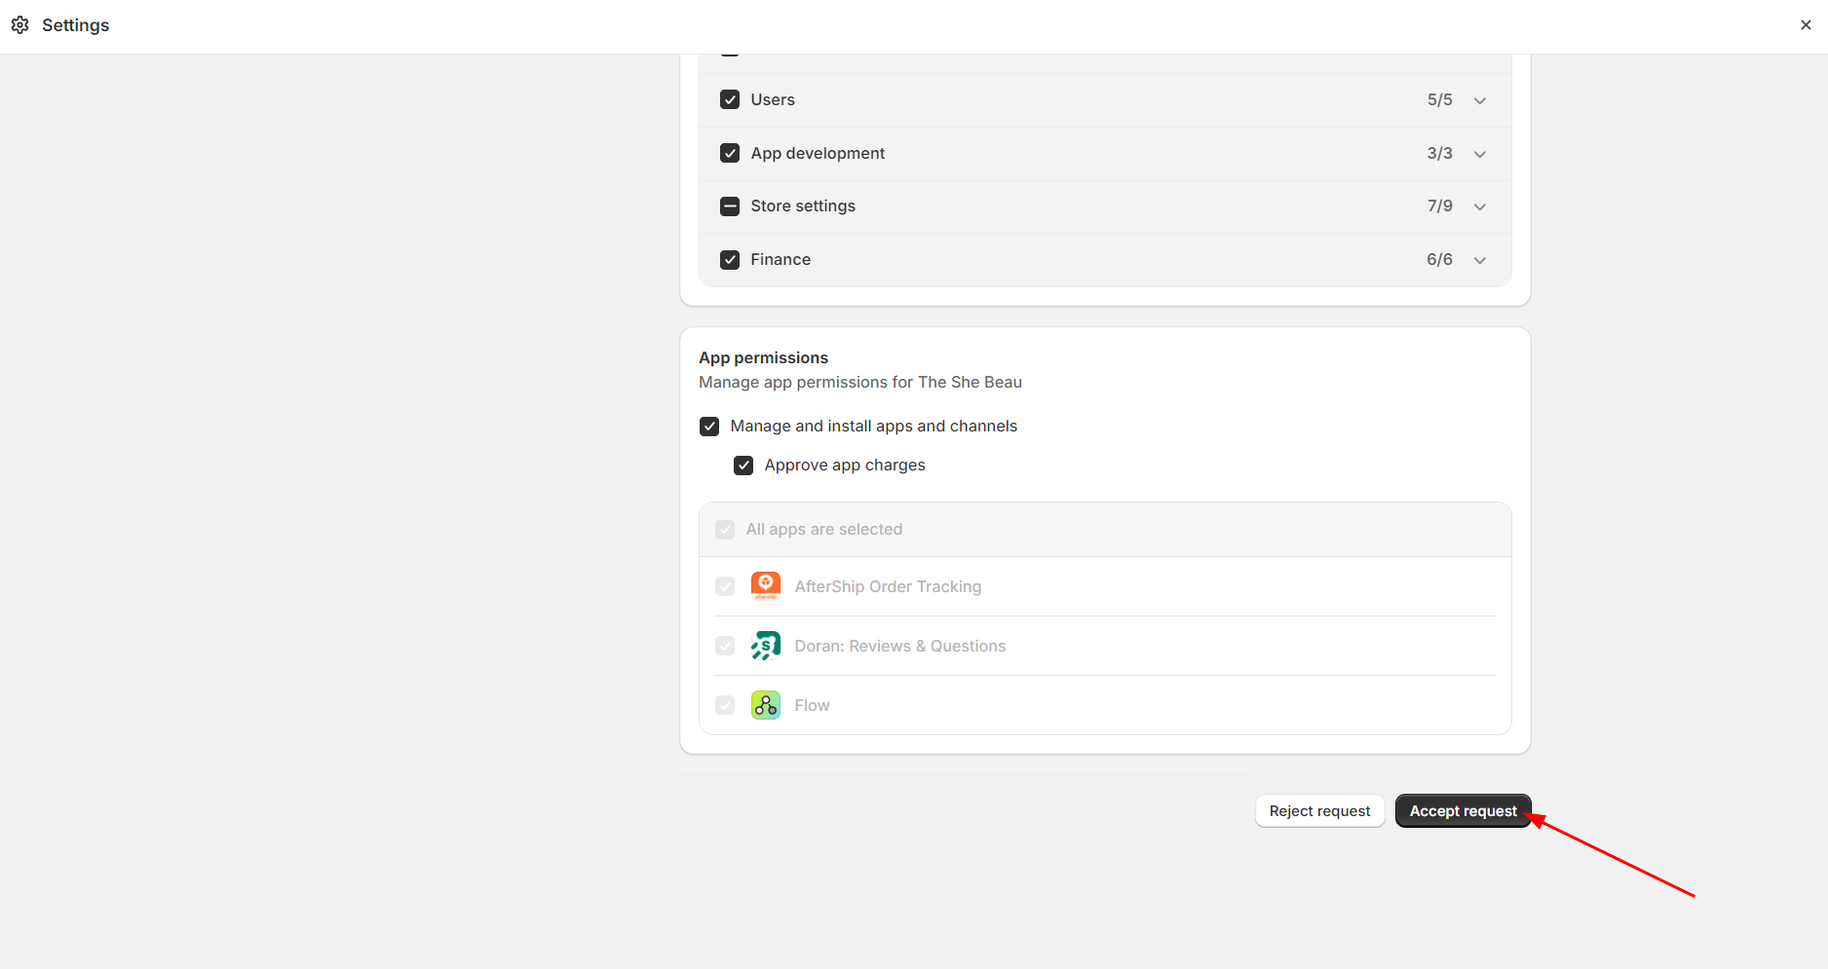Image resolution: width=1828 pixels, height=969 pixels.
Task: Expand Store settings permission list
Action: click(1480, 206)
